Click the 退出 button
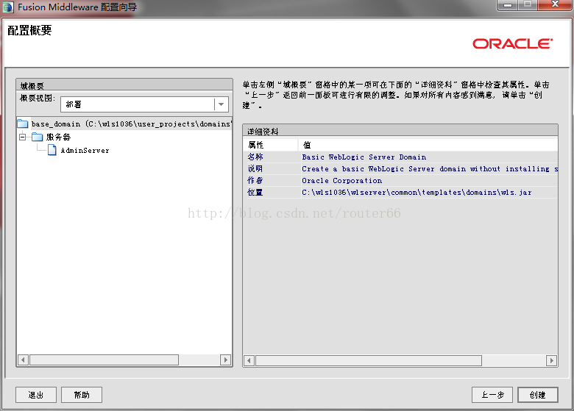 [x=36, y=395]
